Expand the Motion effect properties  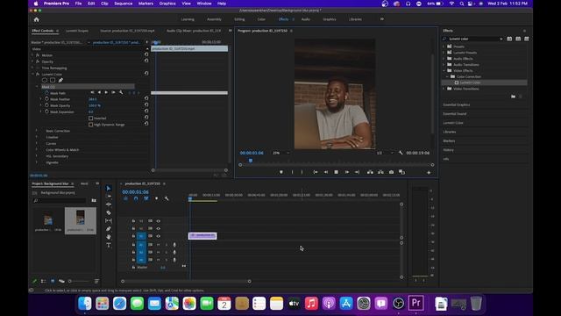pos(32,55)
